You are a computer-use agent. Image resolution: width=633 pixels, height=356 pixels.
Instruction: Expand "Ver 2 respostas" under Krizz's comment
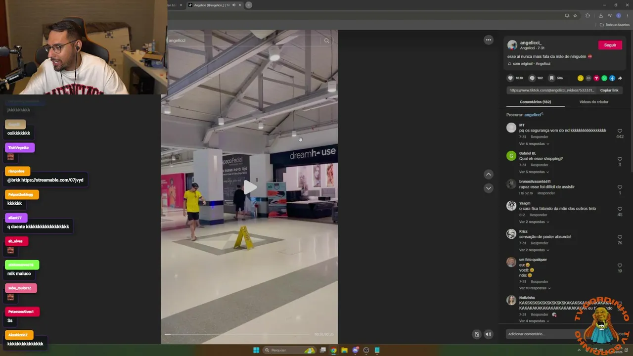pos(534,250)
